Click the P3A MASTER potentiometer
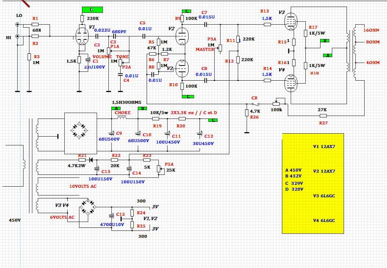This screenshot has width=387, height=268. (220, 48)
